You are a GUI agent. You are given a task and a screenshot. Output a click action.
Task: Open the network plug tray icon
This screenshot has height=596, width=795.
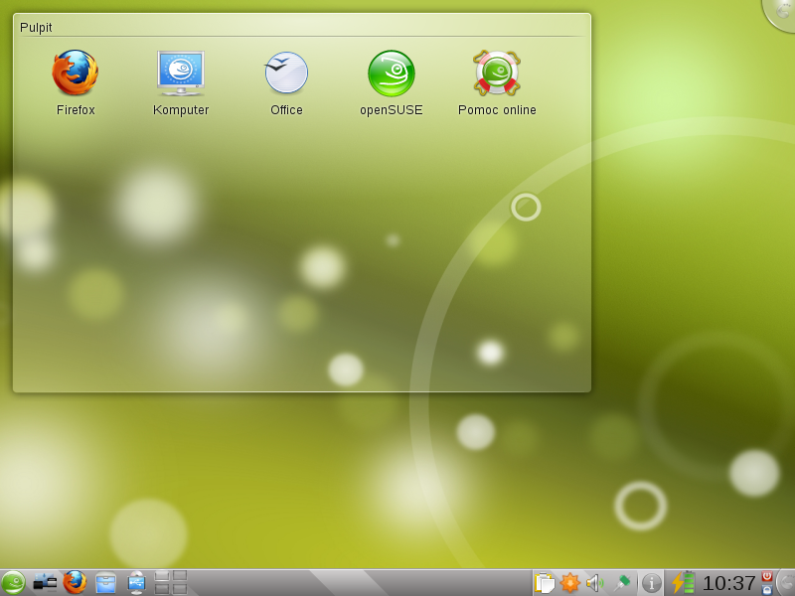622,583
